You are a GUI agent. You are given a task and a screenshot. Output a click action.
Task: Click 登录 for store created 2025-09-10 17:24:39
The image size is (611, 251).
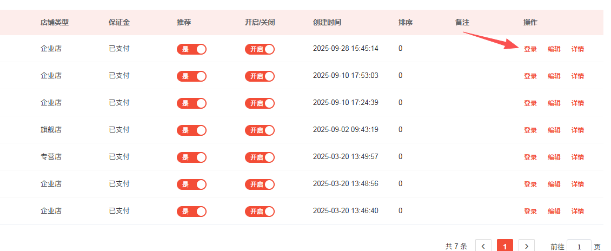click(530, 103)
